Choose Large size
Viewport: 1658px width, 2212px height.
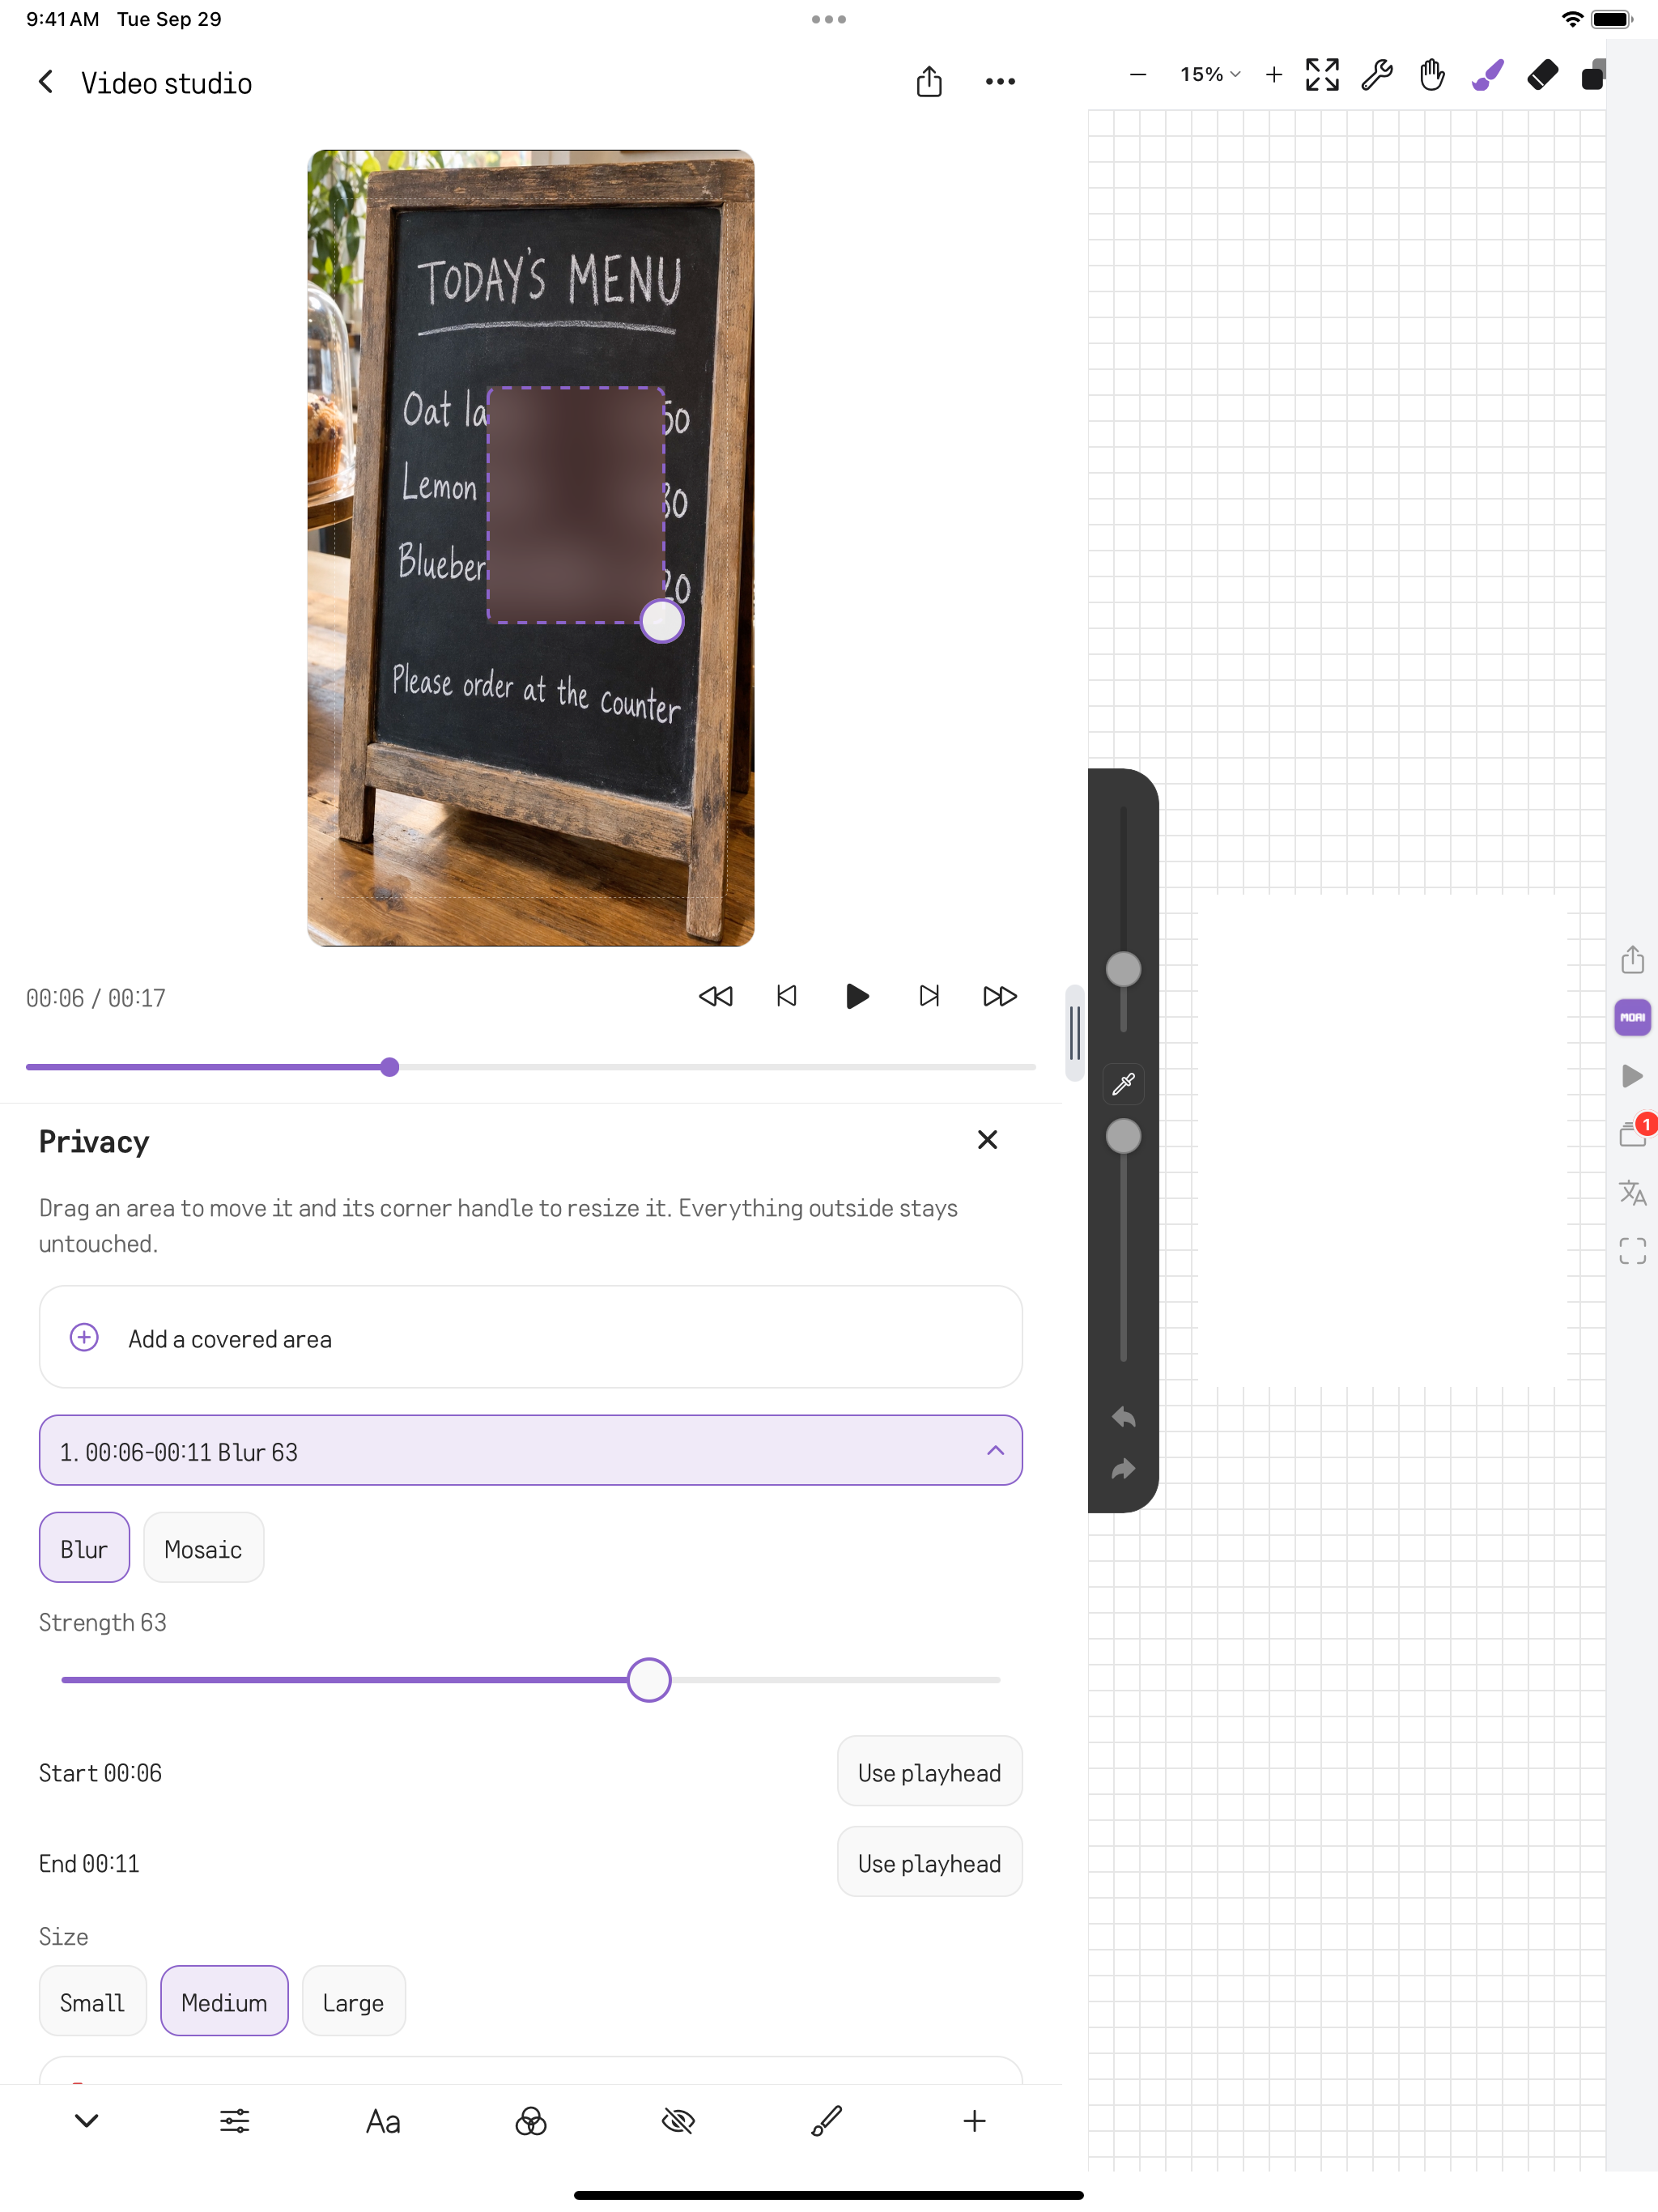(353, 2002)
